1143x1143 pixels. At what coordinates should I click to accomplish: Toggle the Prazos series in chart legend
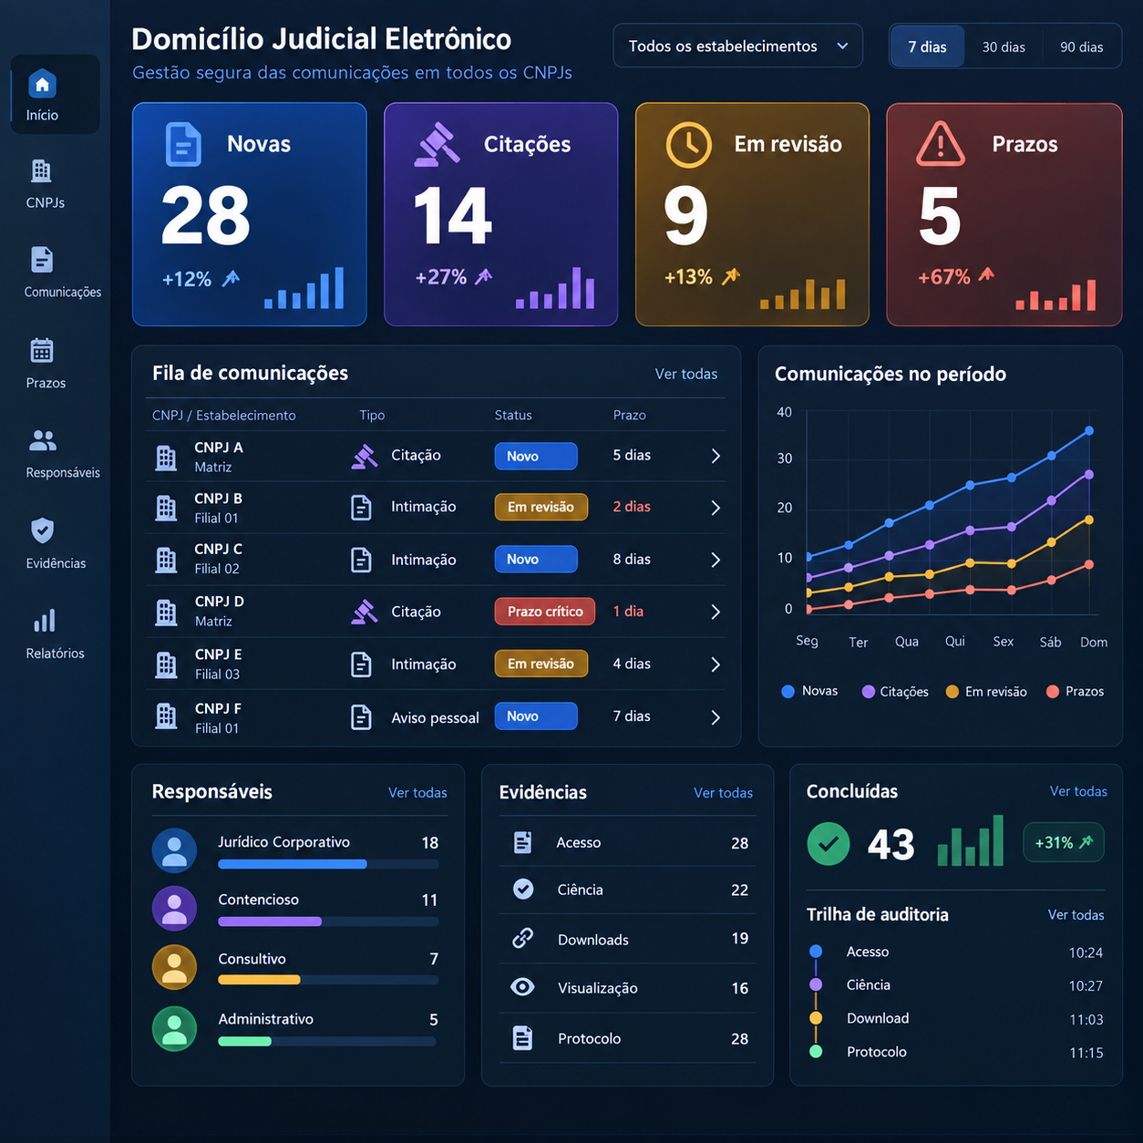pos(1075,692)
